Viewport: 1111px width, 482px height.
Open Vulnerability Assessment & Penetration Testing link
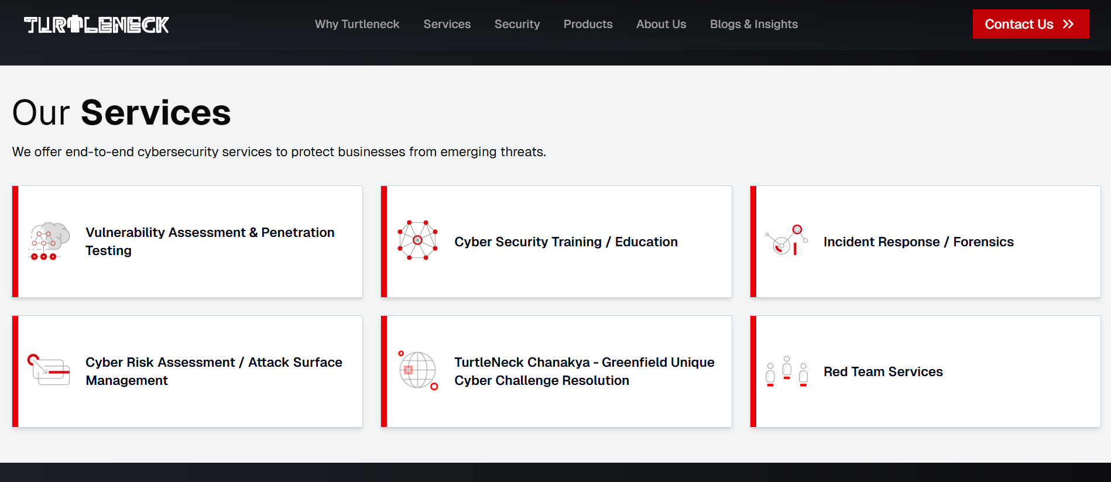pyautogui.click(x=210, y=241)
